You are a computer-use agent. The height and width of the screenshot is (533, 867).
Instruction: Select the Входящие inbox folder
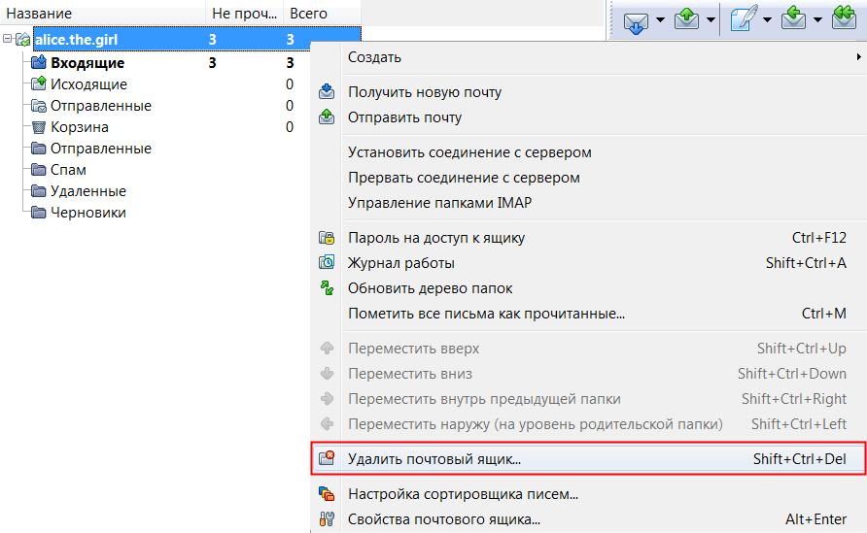(87, 63)
